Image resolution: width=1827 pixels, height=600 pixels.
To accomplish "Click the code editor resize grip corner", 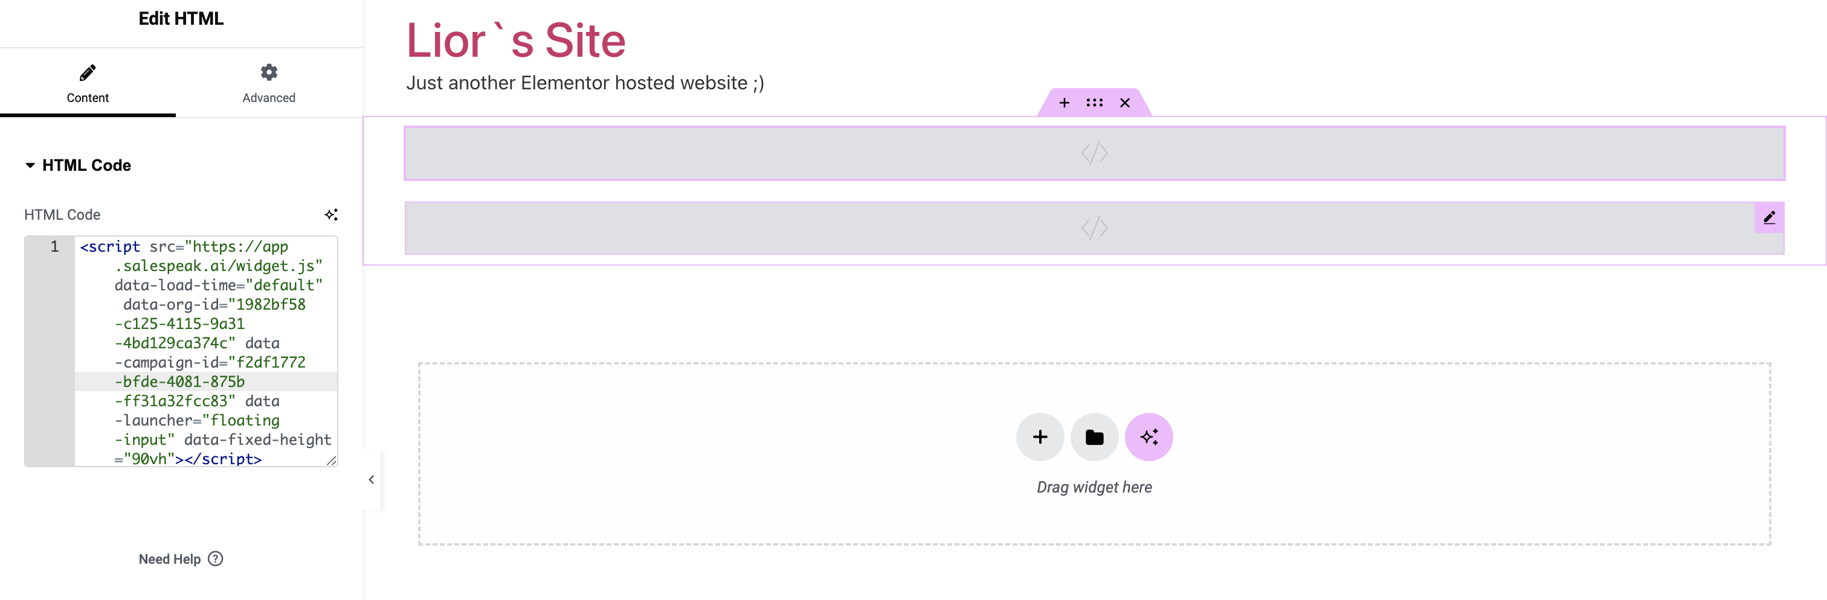I will pos(331,461).
